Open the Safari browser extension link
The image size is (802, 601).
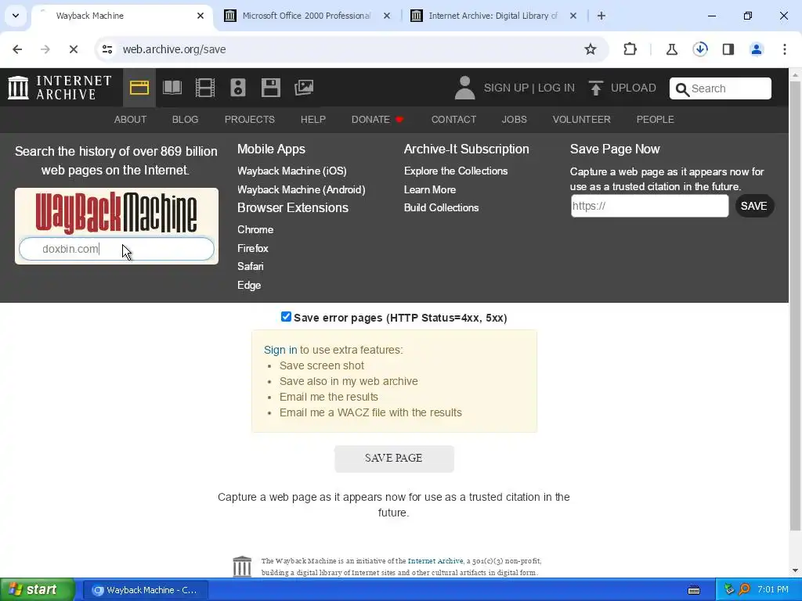[251, 267]
